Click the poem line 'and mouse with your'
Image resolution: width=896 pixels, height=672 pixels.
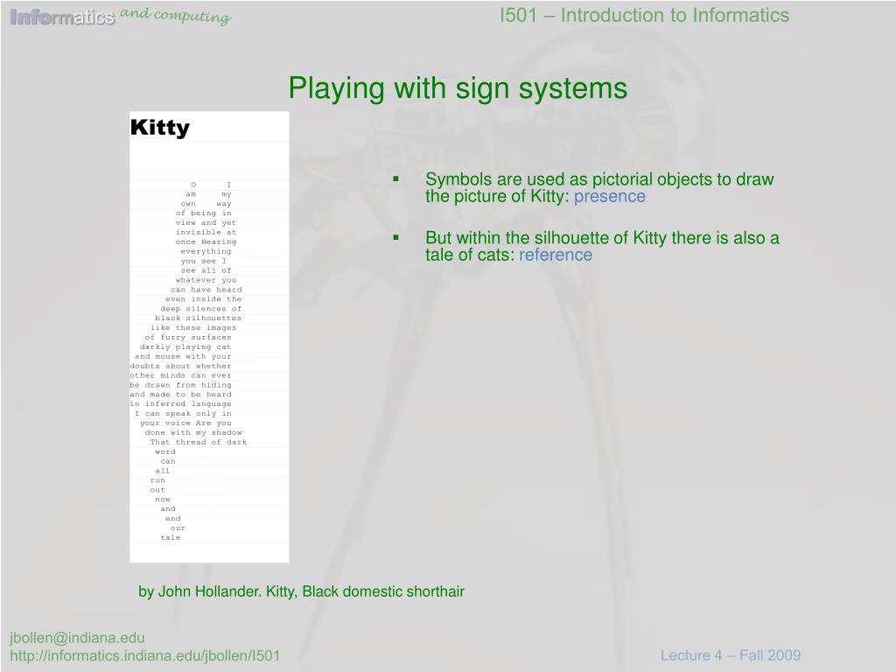pos(183,357)
